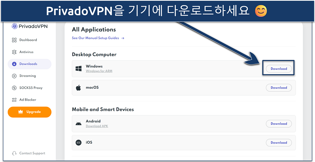
Task: Click the arrow after Manual Setup Guides
Action: 123,38
